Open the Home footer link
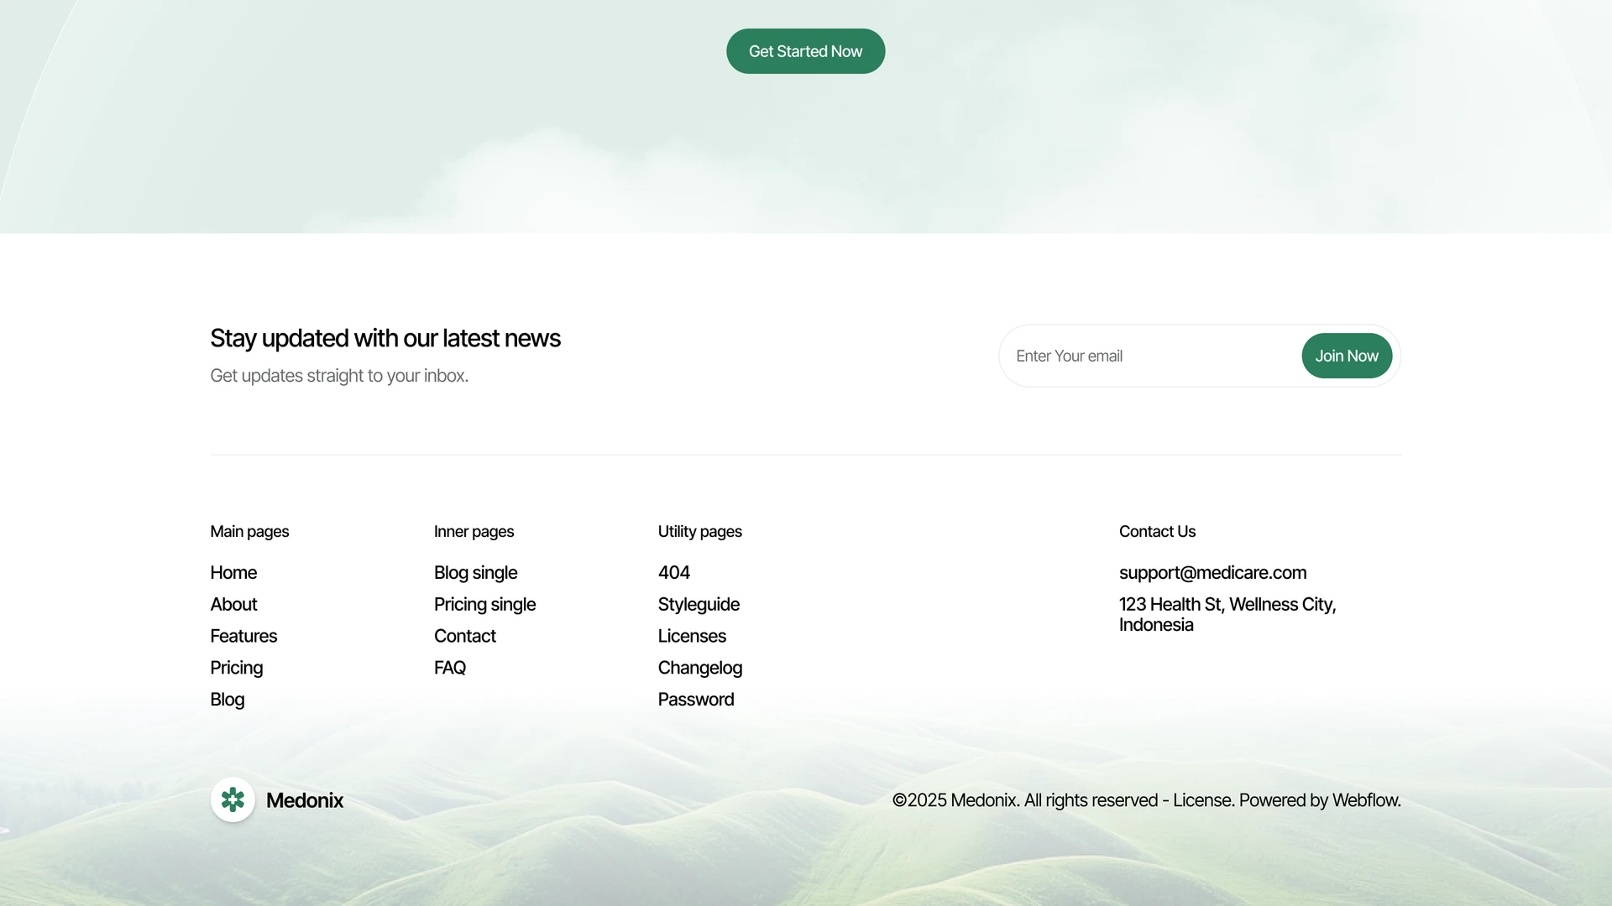This screenshot has height=906, width=1612. pyautogui.click(x=233, y=572)
